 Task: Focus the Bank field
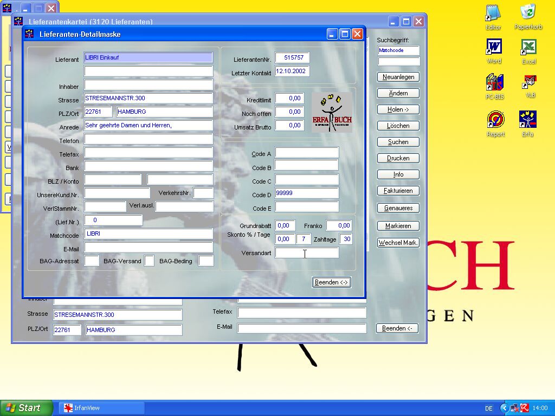(149, 166)
